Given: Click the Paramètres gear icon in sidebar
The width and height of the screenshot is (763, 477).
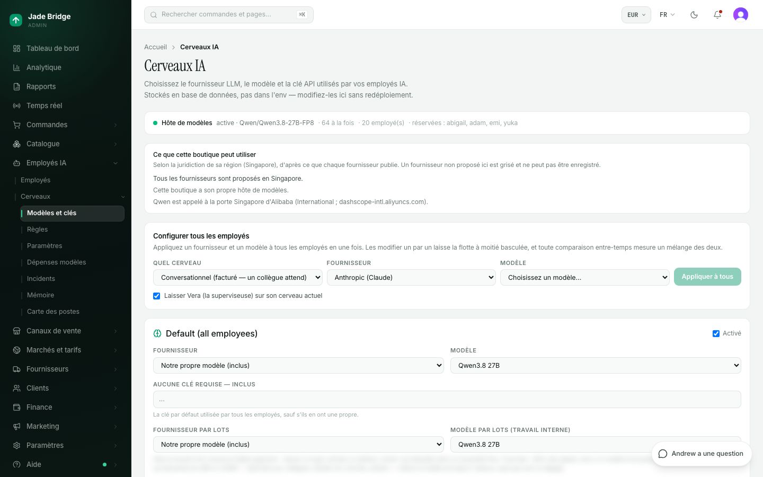Looking at the screenshot, I should click(16, 445).
